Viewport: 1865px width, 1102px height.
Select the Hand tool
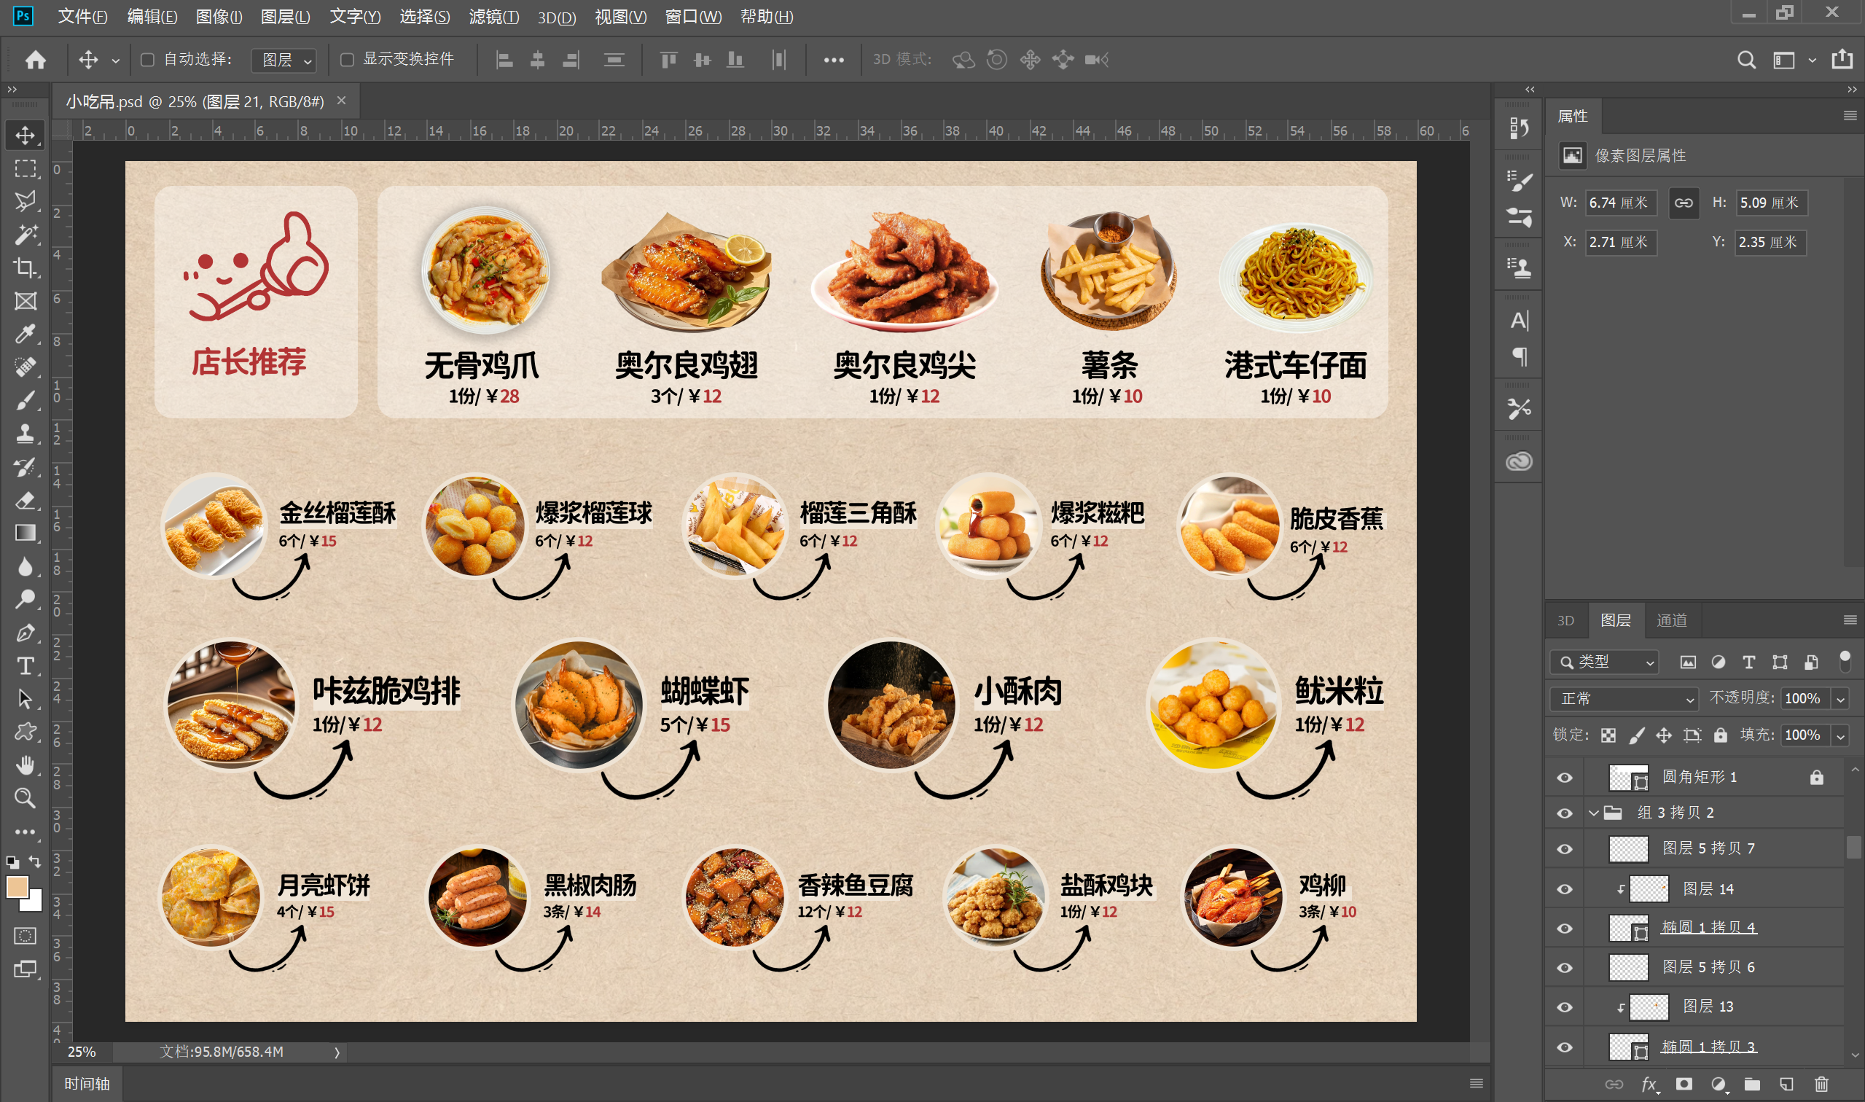(26, 765)
